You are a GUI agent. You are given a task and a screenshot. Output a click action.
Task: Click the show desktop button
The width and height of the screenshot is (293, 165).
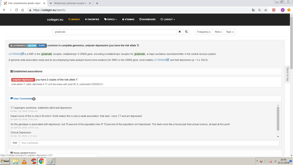(291, 161)
